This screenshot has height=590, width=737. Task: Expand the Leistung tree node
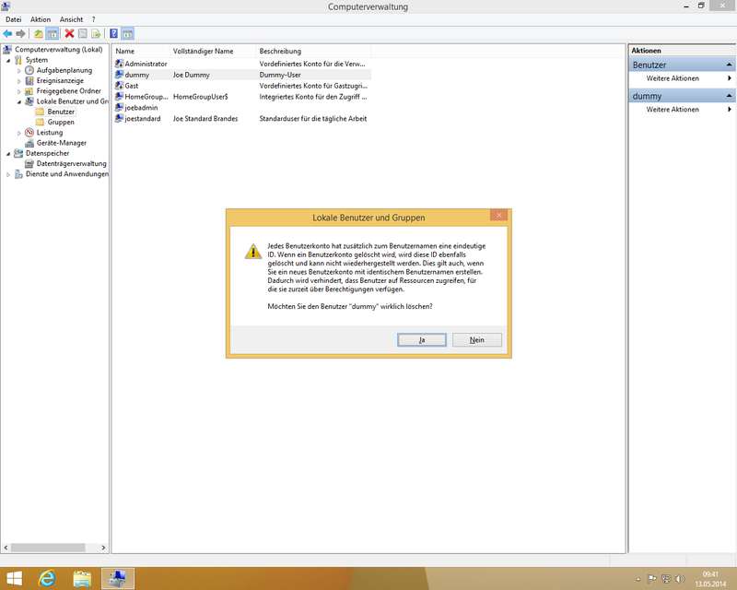(x=19, y=133)
